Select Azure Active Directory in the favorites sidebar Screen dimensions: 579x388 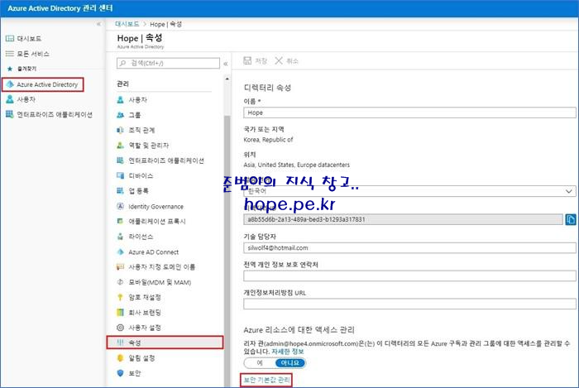[43, 84]
